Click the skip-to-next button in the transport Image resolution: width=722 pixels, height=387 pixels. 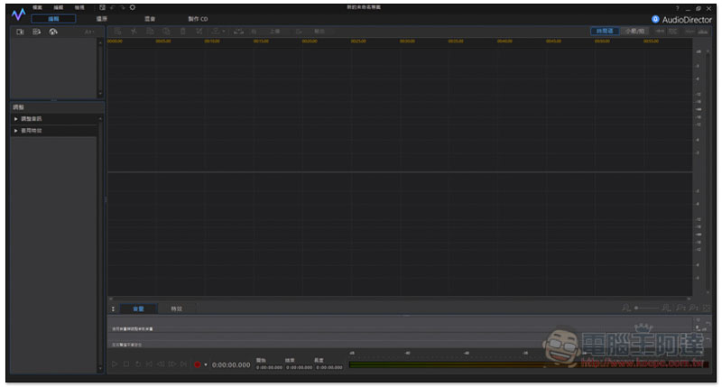(183, 364)
